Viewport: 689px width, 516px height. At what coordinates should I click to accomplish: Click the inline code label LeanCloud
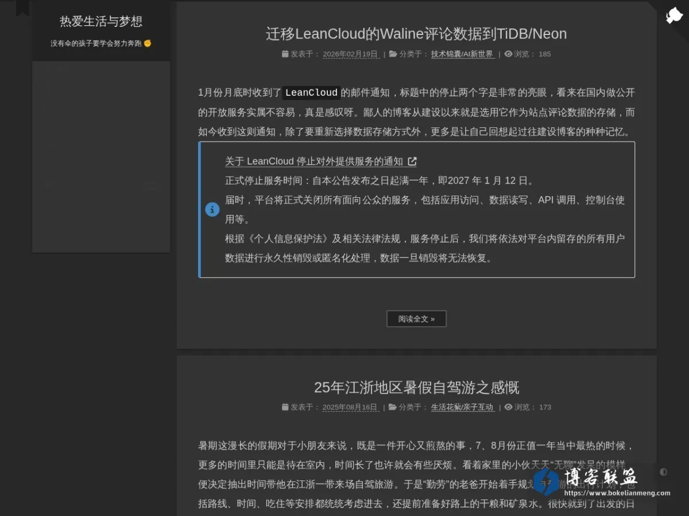coord(311,93)
